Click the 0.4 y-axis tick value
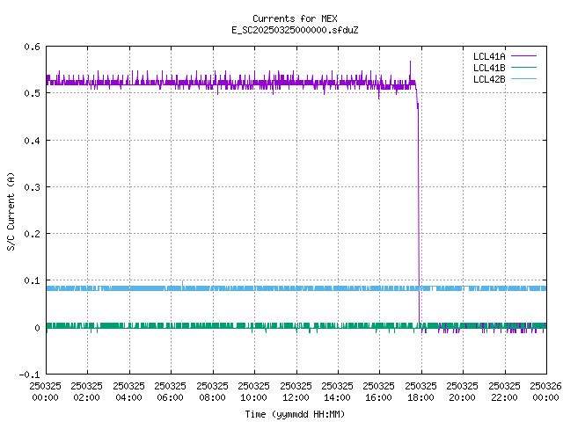The width and height of the screenshot is (563, 422). 32,141
